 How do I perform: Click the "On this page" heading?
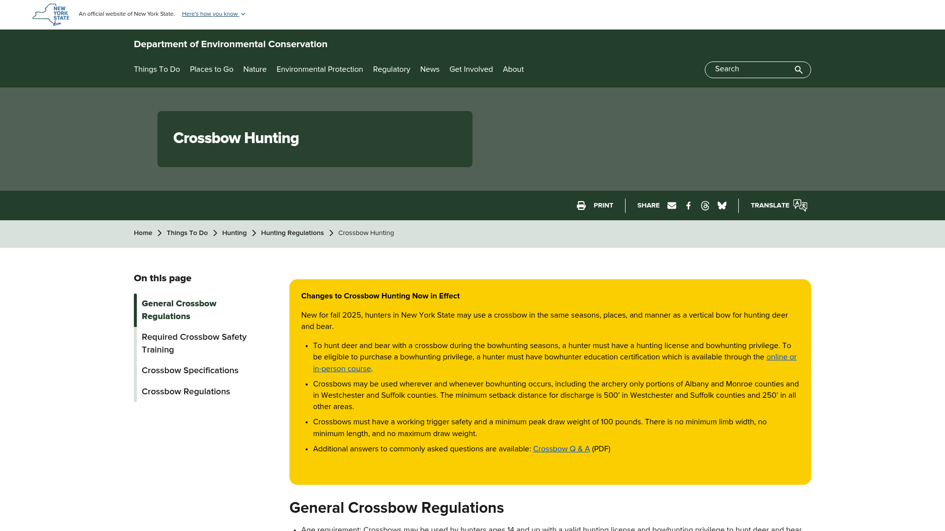point(162,278)
